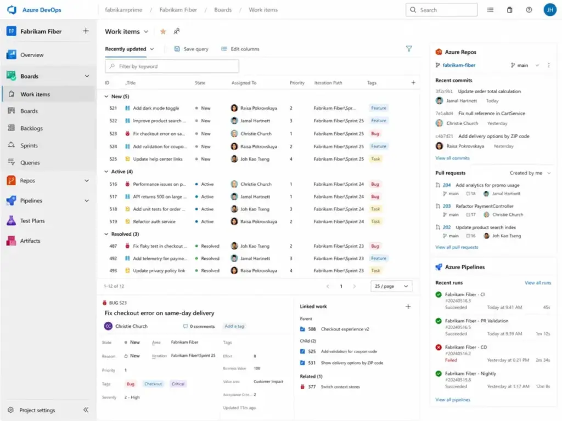Click the Filter by keyword field
Image resolution: width=562 pixels, height=421 pixels.
[172, 66]
